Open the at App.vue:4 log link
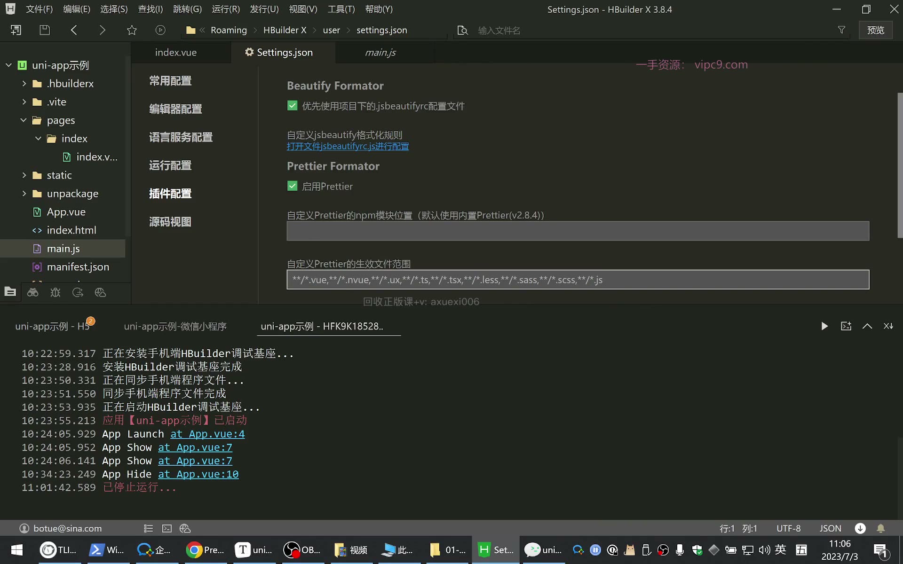This screenshot has height=564, width=903. 207,434
